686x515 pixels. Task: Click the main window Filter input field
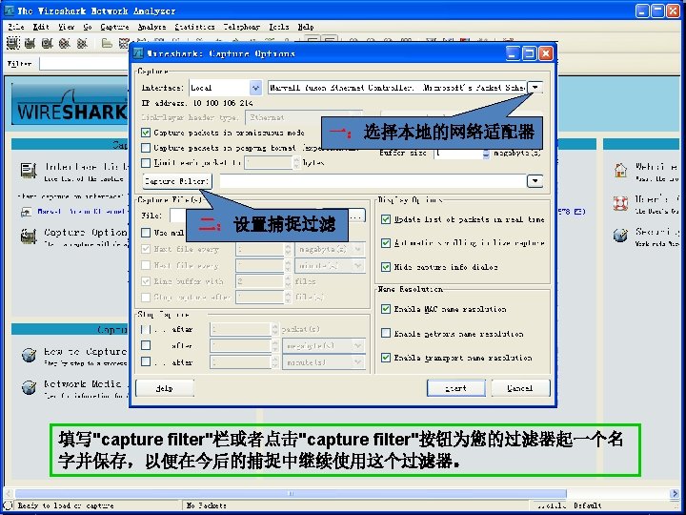[x=84, y=64]
